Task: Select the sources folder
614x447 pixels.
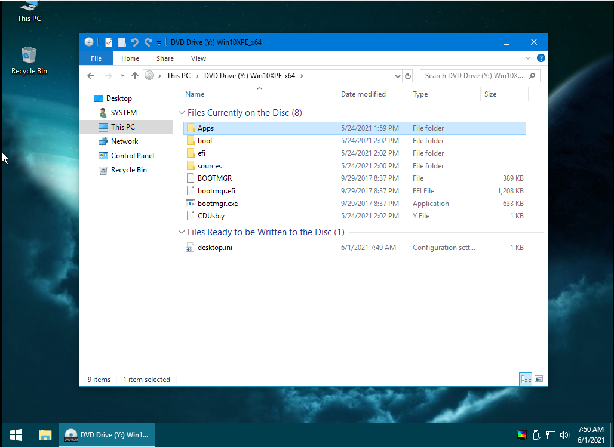Action: coord(354,165)
